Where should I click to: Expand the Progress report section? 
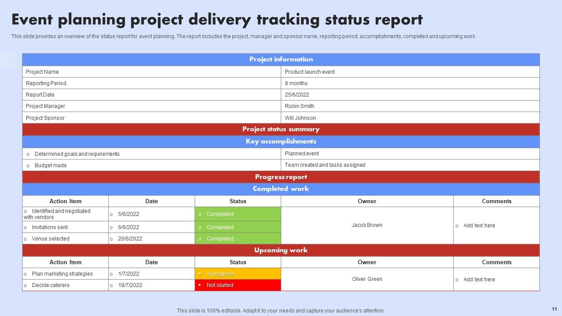(x=281, y=176)
